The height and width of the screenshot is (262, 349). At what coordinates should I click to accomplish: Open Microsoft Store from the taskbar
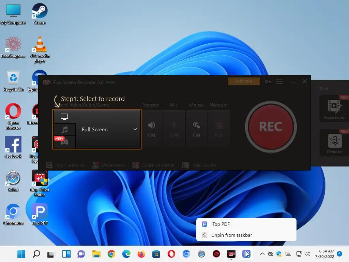point(156,254)
